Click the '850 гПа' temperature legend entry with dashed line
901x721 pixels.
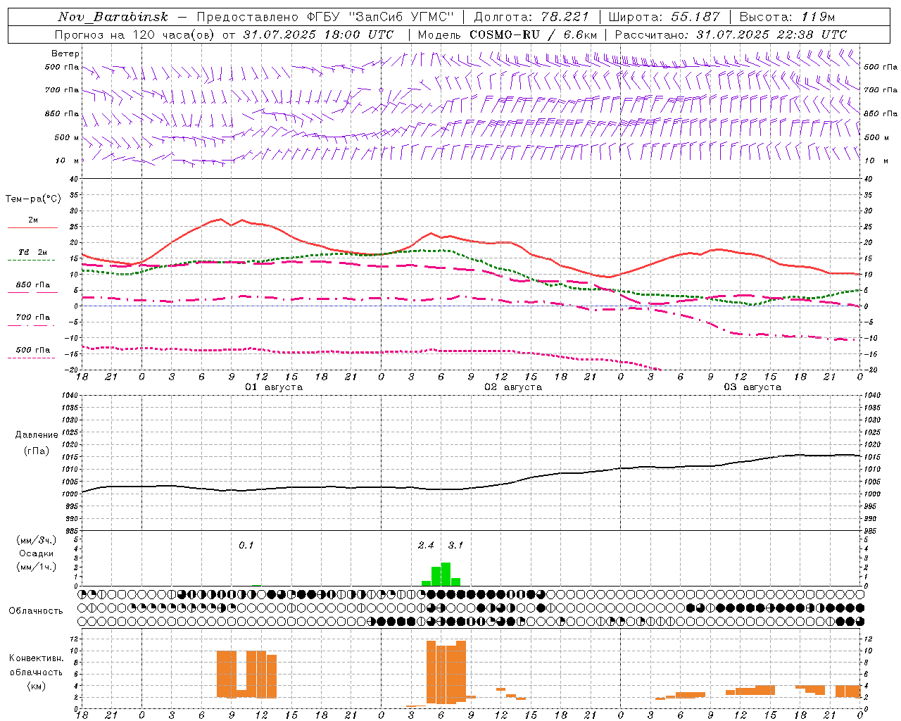point(33,285)
